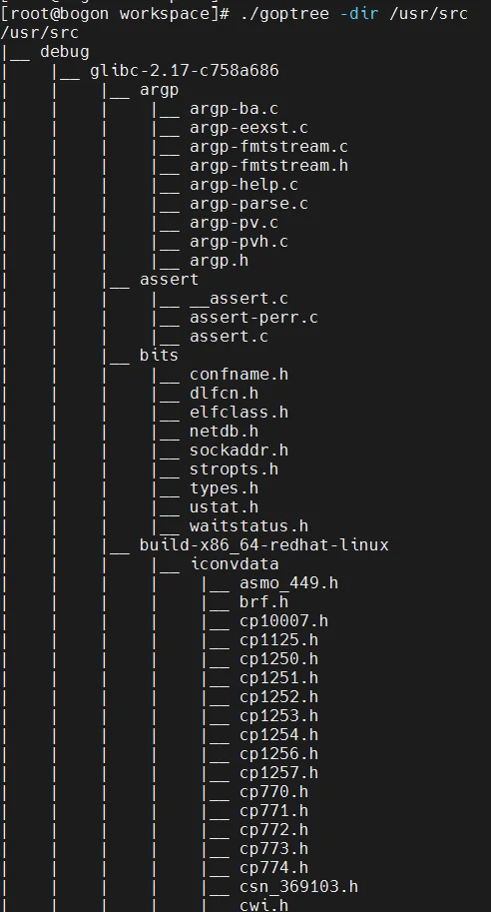Click the assert directory name

[169, 280]
